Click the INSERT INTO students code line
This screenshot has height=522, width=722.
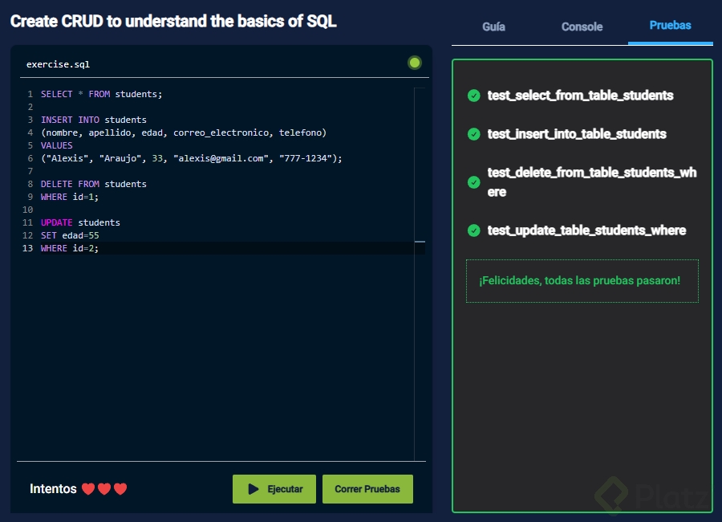(x=94, y=120)
